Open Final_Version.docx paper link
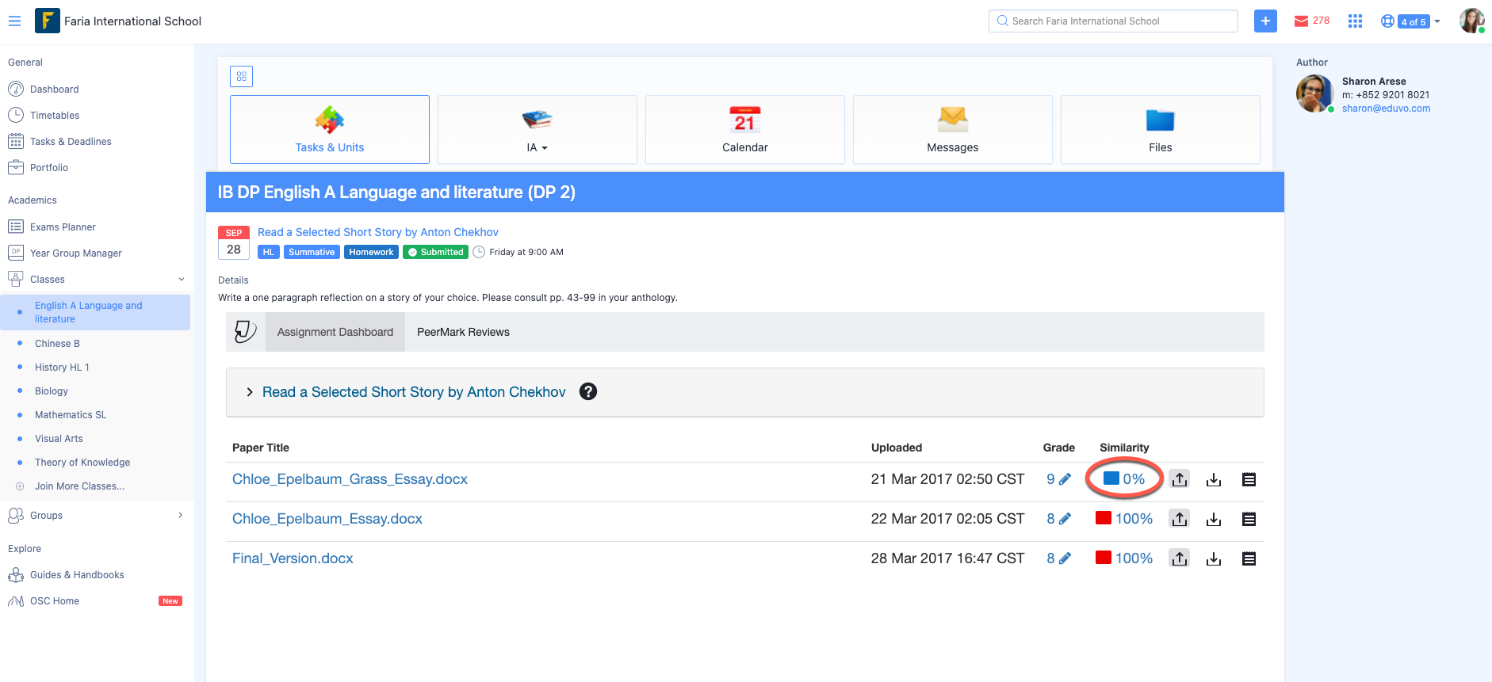This screenshot has height=682, width=1492. click(x=293, y=558)
